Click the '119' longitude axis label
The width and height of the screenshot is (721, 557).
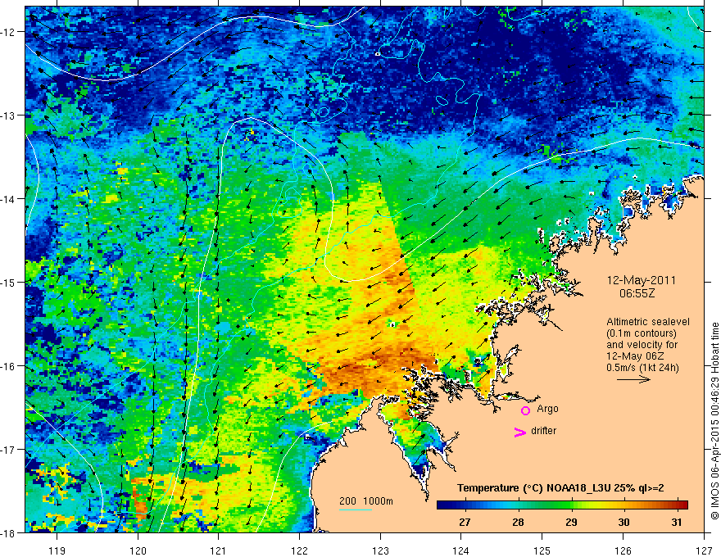click(57, 550)
